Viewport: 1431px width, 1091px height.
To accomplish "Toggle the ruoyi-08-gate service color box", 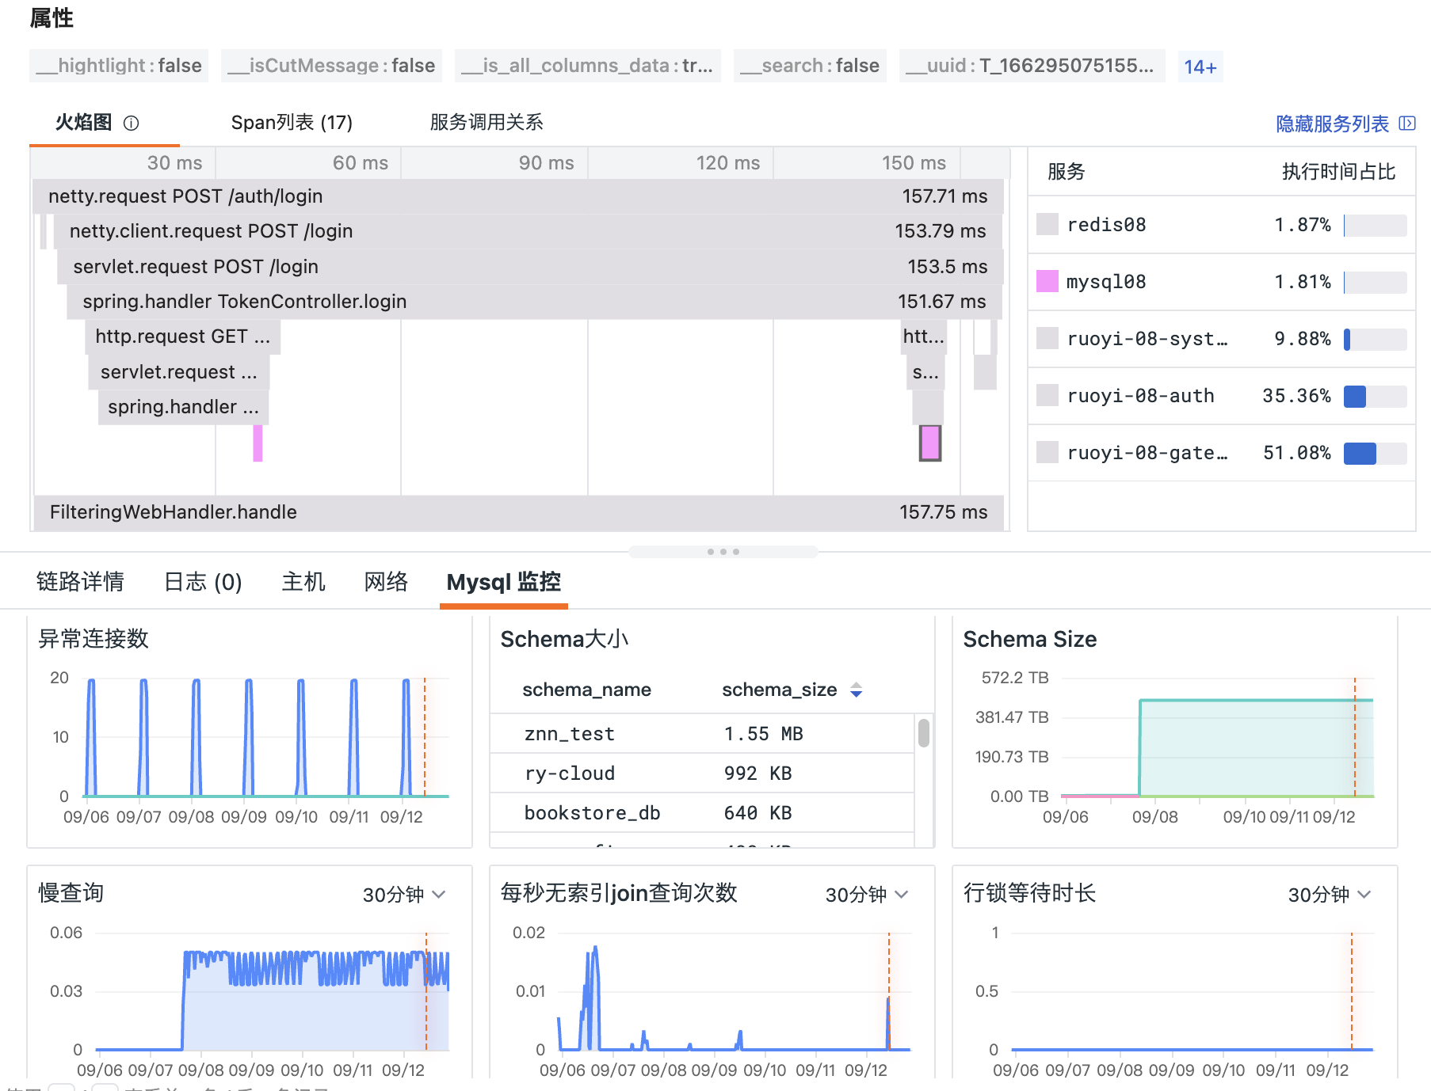I will (1047, 452).
